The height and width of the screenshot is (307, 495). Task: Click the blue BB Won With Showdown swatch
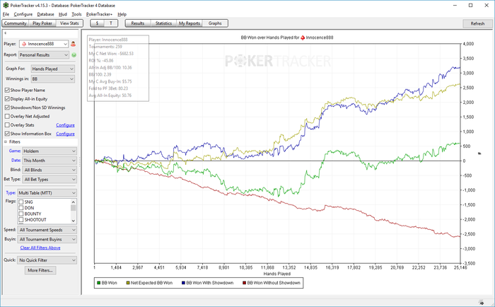(183, 283)
